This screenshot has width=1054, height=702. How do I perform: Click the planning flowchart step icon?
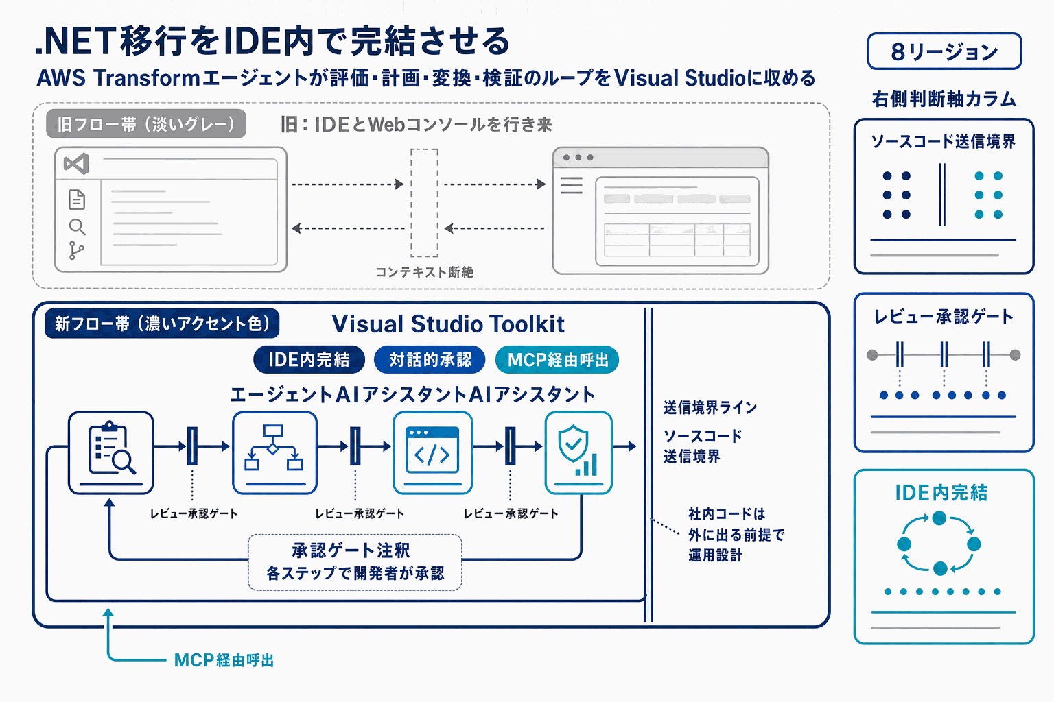274,452
